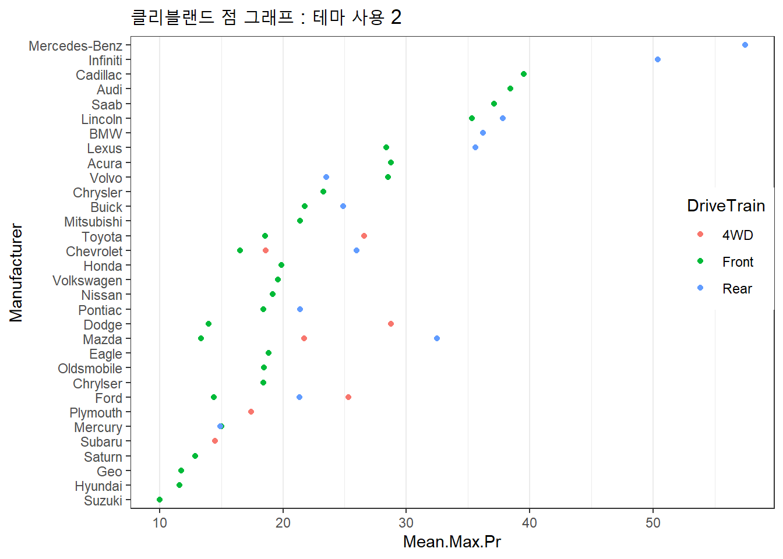
Task: Select the Dodge axis label
Action: pos(103,325)
